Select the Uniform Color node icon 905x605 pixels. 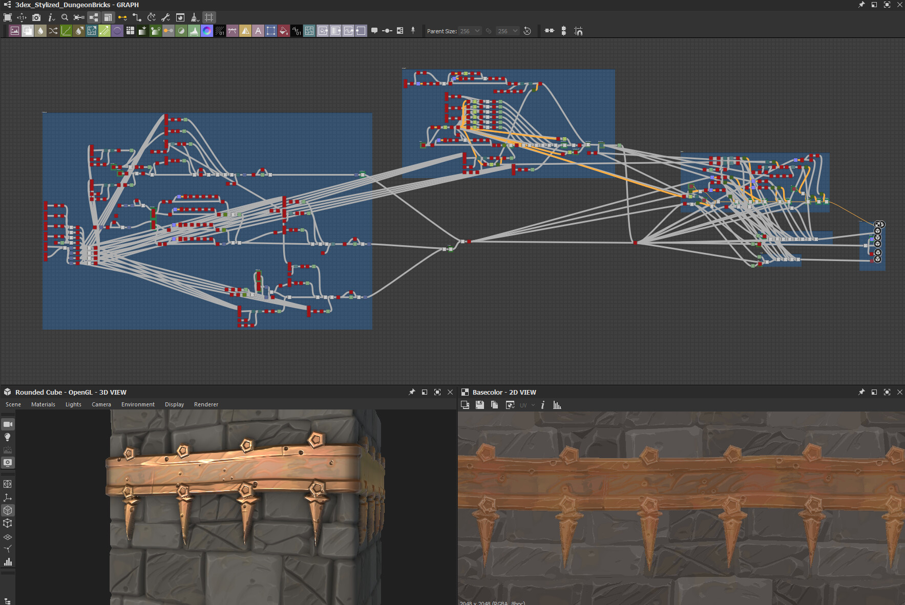coord(207,31)
